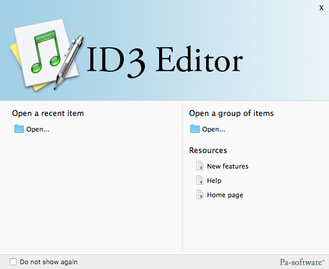The image size is (329, 269).
Task: Click the empty recent items list area
Action: (92, 193)
